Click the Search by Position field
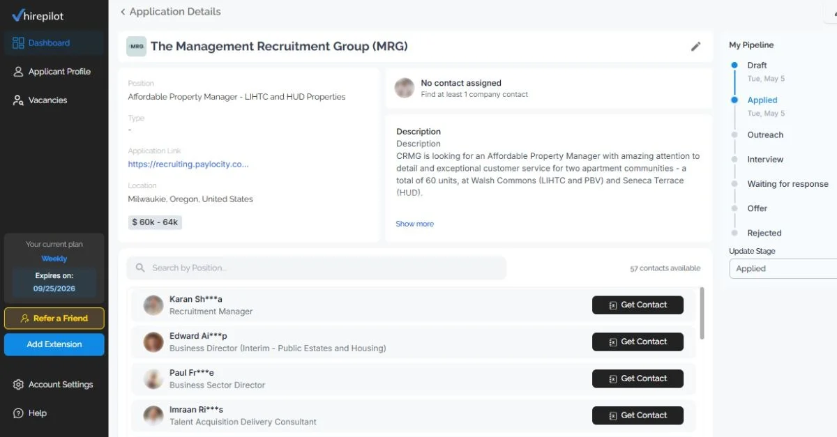This screenshot has width=837, height=437. pos(317,268)
